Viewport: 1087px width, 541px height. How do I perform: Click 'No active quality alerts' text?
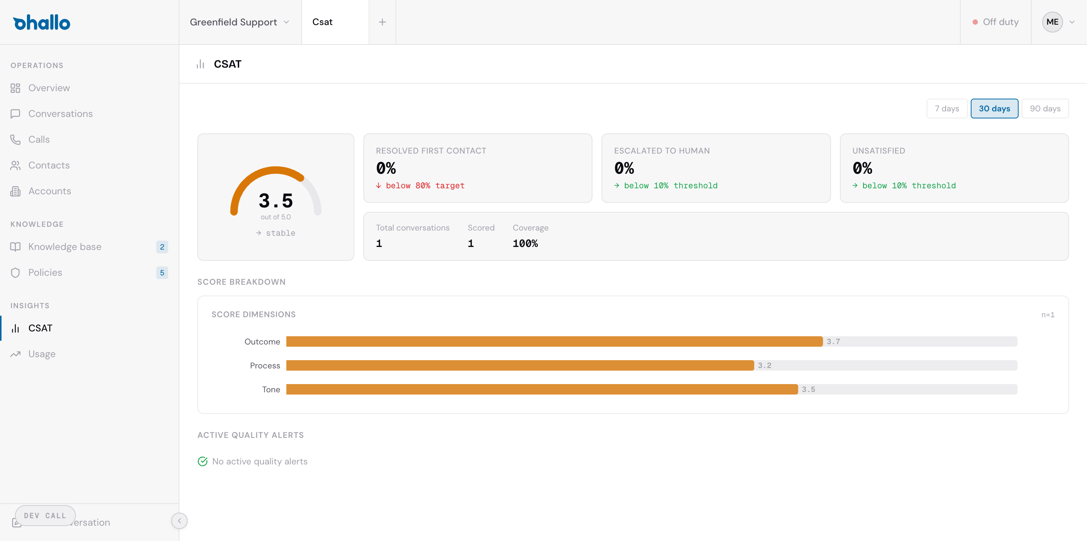[x=260, y=461]
